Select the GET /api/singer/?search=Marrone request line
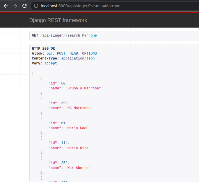 click(64, 35)
